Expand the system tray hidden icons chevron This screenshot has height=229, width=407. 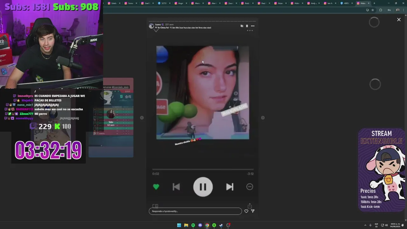point(365,225)
